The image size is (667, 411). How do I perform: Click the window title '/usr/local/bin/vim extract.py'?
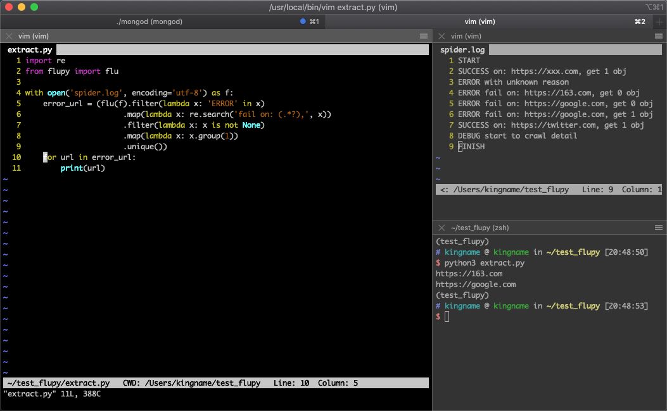click(x=333, y=7)
